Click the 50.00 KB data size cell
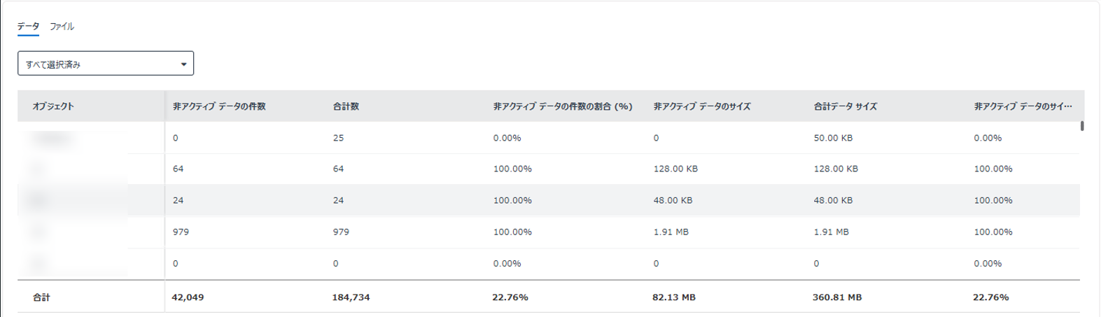Image resolution: width=1101 pixels, height=317 pixels. pos(833,138)
